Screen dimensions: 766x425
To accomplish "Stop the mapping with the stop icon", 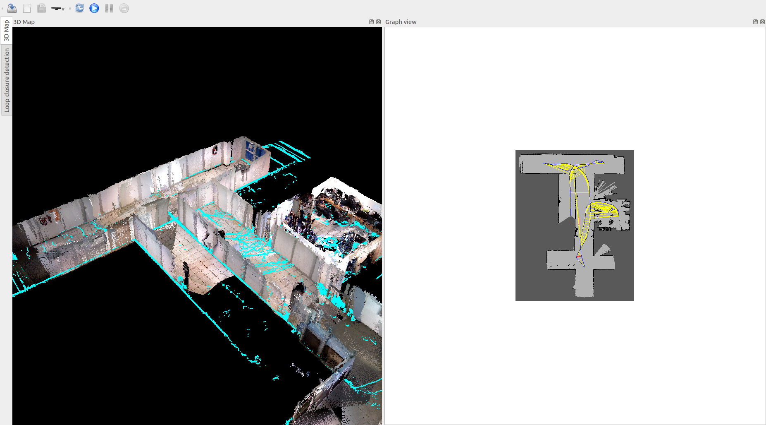I will coord(124,8).
